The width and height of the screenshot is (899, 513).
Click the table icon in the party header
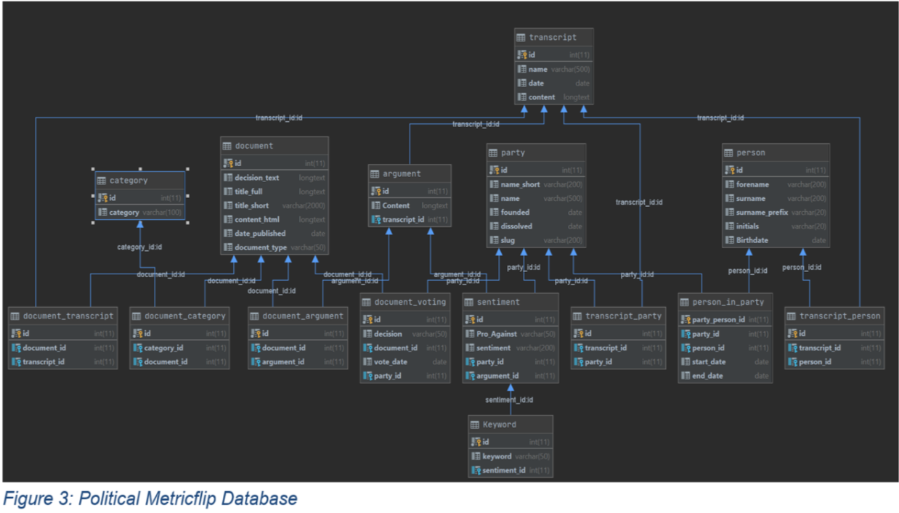(493, 153)
